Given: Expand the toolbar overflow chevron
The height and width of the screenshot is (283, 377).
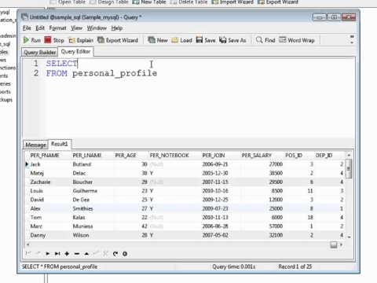Looking at the screenshot, I should pyautogui.click(x=352, y=39).
